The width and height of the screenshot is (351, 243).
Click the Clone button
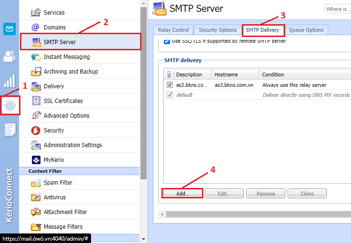(x=307, y=194)
